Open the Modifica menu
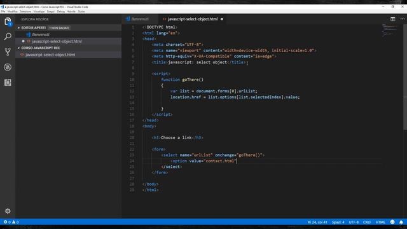Screen dimensions: 407x229 [13, 11]
